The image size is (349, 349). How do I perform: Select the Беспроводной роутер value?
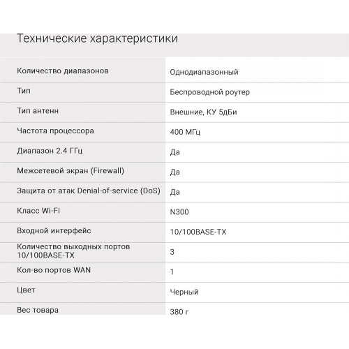click(x=209, y=92)
